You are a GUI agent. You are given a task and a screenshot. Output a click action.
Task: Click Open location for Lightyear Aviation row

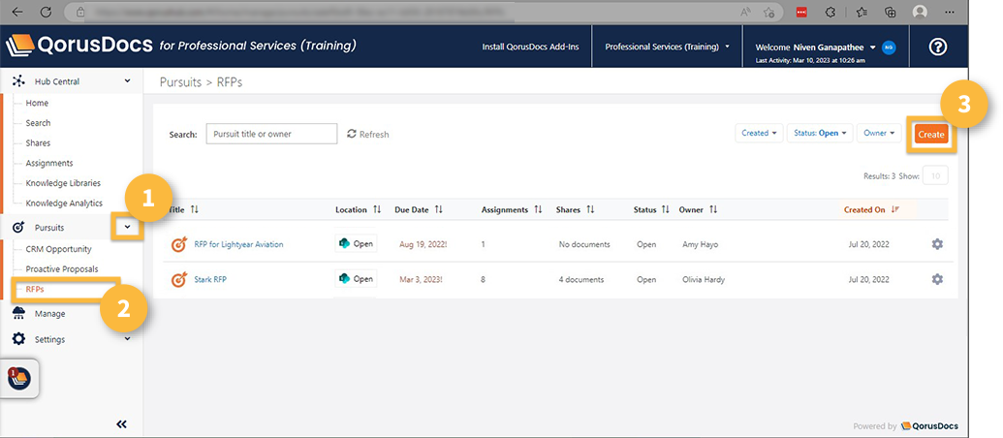click(x=357, y=243)
